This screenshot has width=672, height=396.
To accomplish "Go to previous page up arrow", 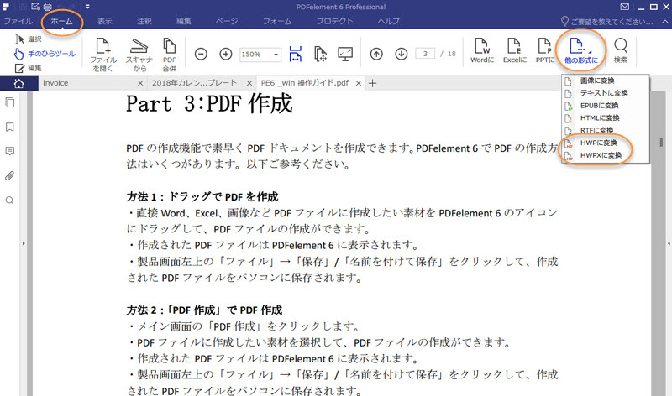I will [x=376, y=54].
